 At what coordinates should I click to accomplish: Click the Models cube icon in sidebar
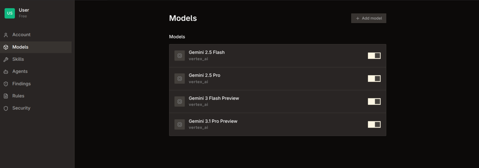pyautogui.click(x=6, y=47)
